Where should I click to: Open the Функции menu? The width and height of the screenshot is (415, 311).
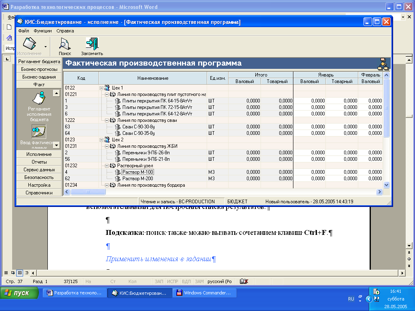[x=43, y=31]
